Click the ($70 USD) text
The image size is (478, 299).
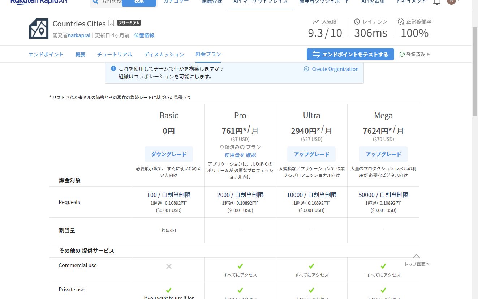point(383,139)
